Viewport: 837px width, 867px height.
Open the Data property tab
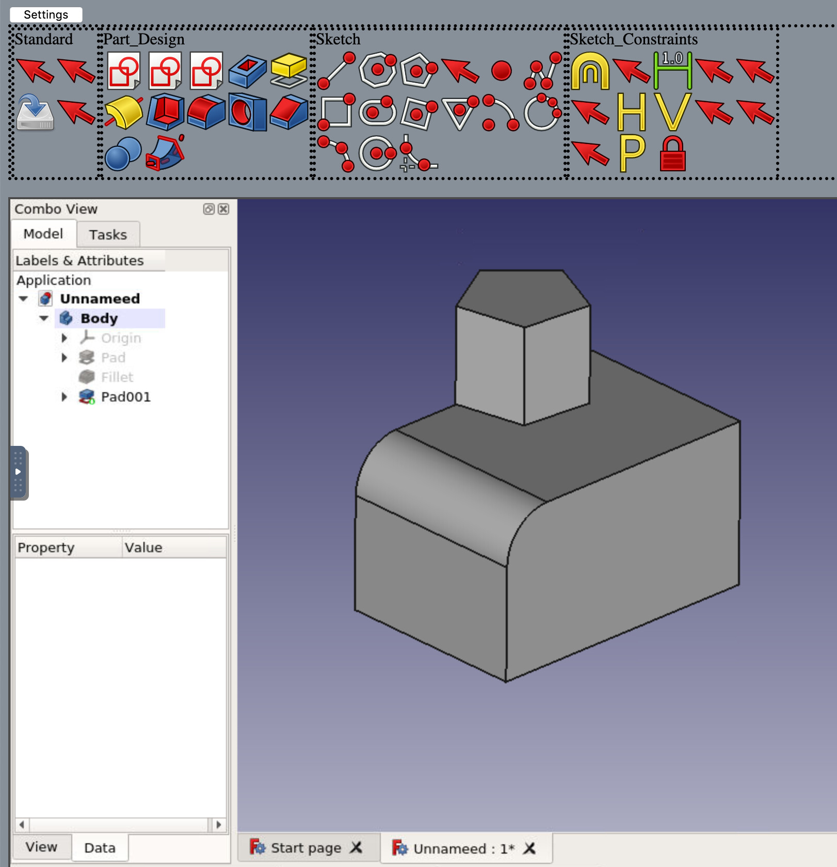pos(100,848)
